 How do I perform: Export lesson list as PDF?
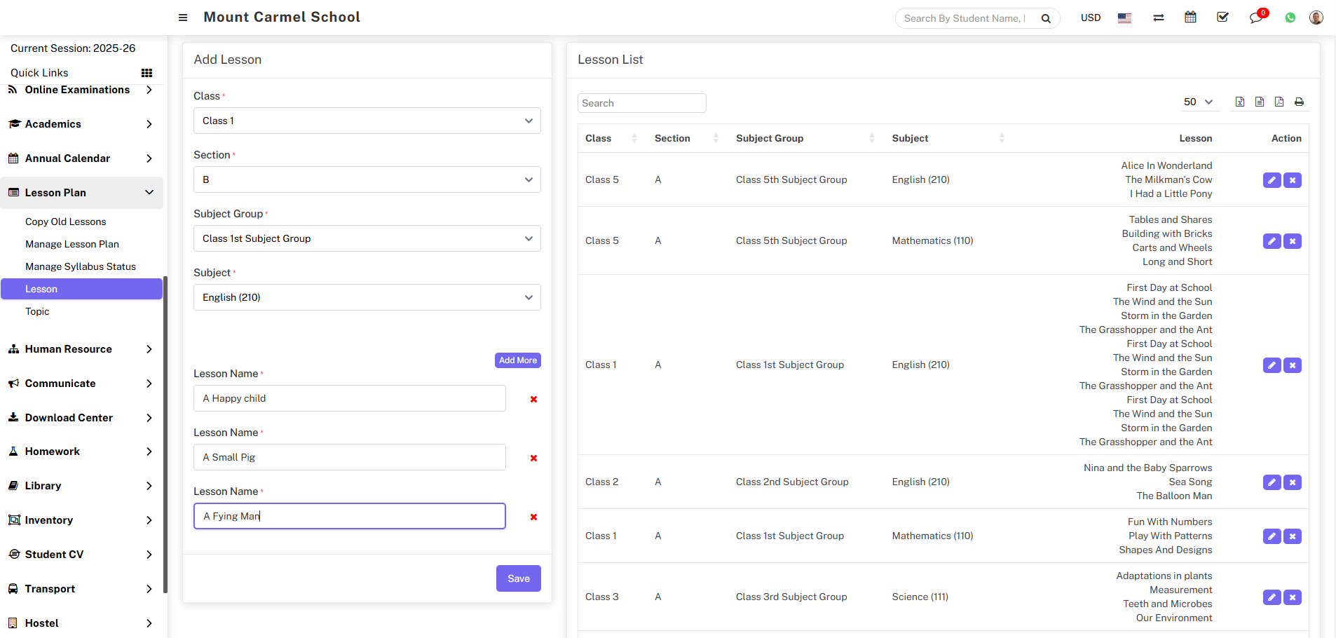pos(1279,102)
